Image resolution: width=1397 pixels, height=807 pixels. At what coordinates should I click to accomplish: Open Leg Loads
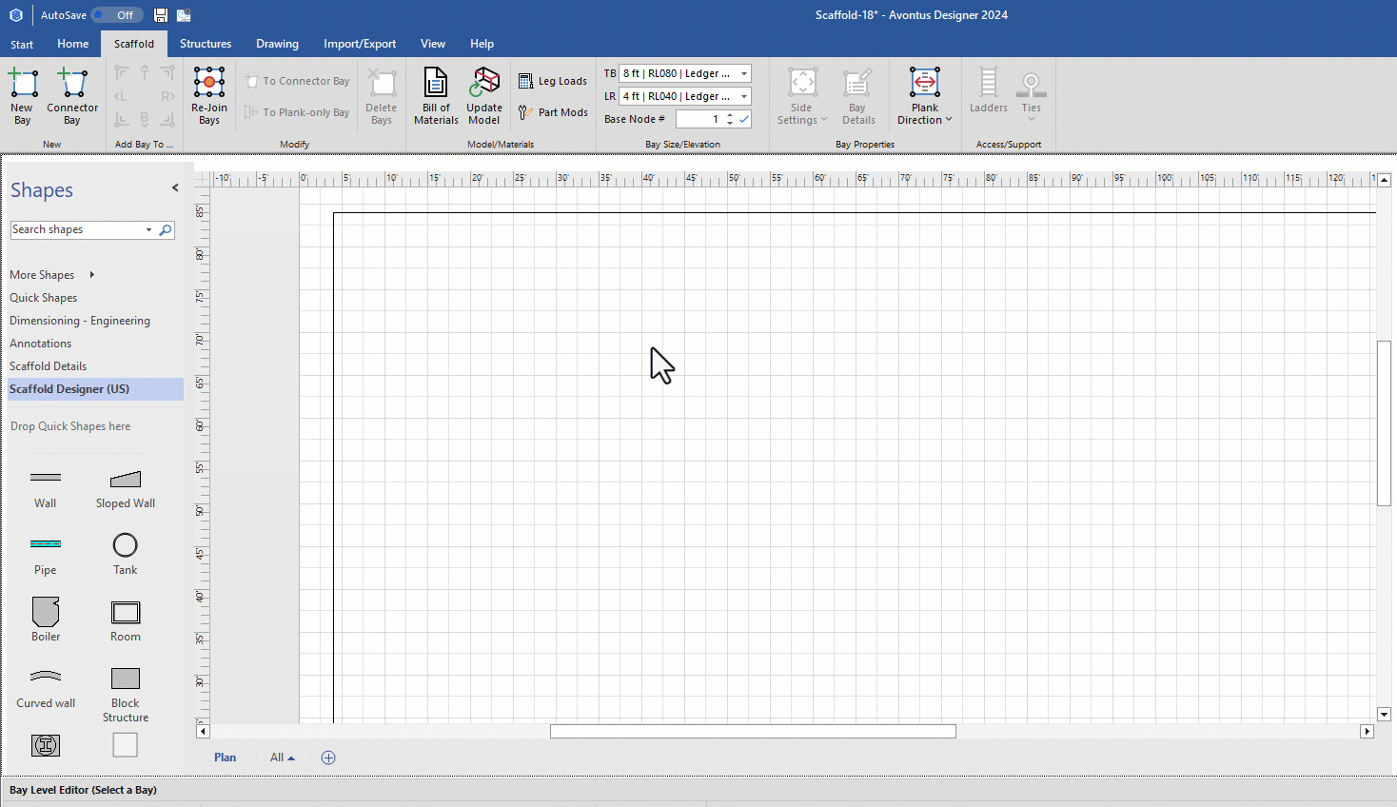553,82
